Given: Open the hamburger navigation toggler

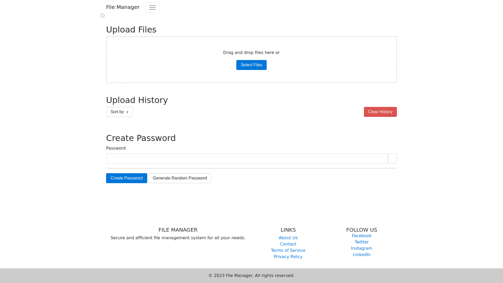Looking at the screenshot, I should (152, 8).
